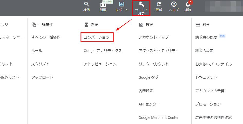
Task: Open the ヘルプ help icon
Action: [174, 4]
